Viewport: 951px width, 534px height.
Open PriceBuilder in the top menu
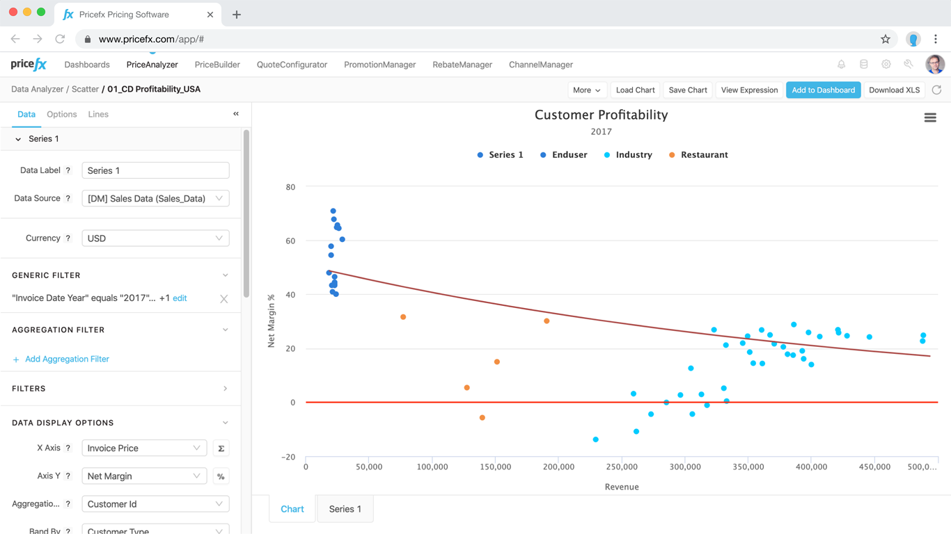click(217, 65)
